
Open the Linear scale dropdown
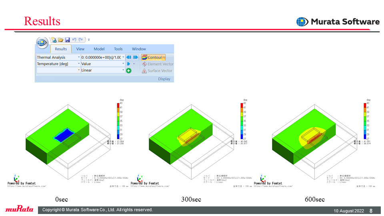point(103,70)
